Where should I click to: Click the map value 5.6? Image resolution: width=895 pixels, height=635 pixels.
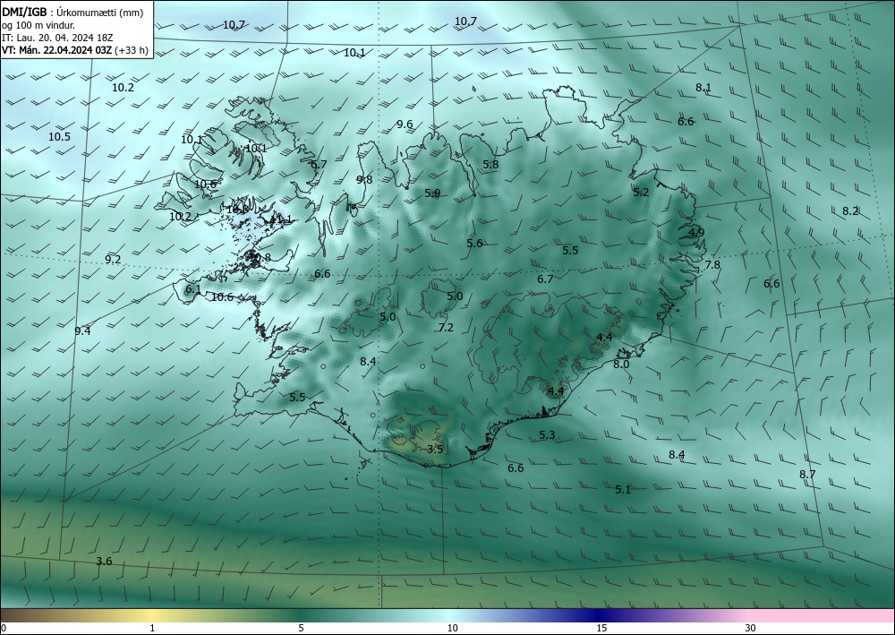click(x=474, y=244)
